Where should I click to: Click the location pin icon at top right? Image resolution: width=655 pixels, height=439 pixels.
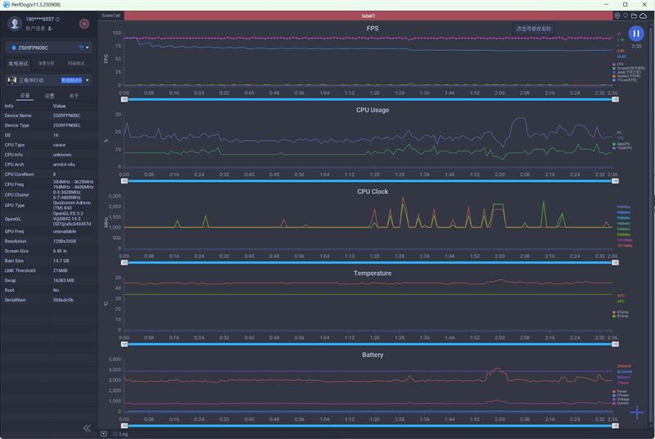[617, 16]
